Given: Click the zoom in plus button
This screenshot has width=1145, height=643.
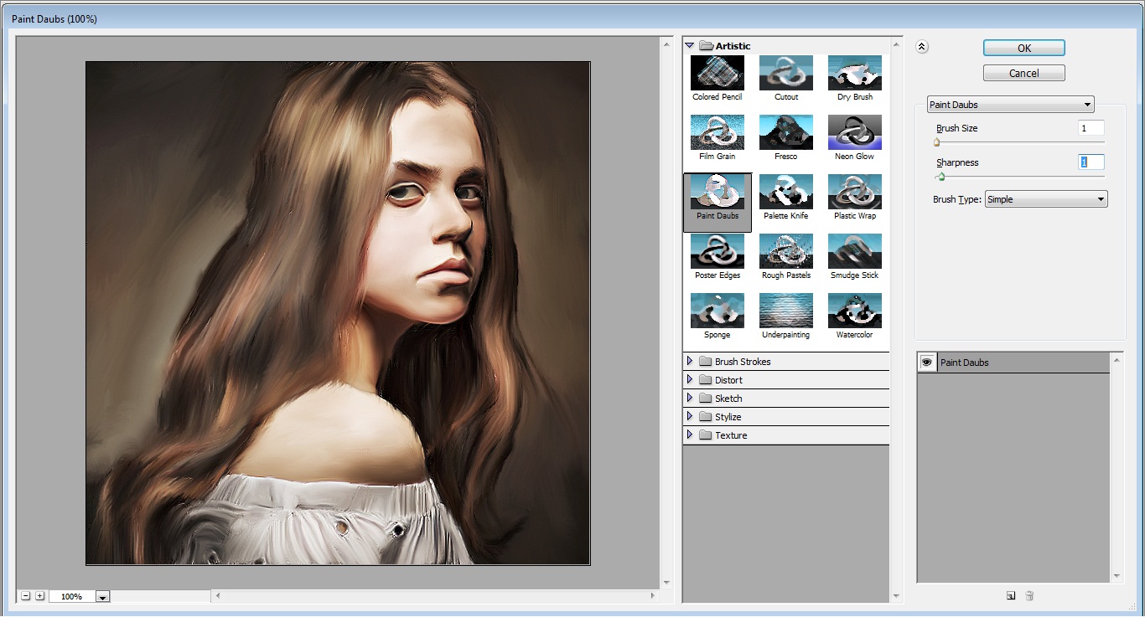Looking at the screenshot, I should click(39, 596).
